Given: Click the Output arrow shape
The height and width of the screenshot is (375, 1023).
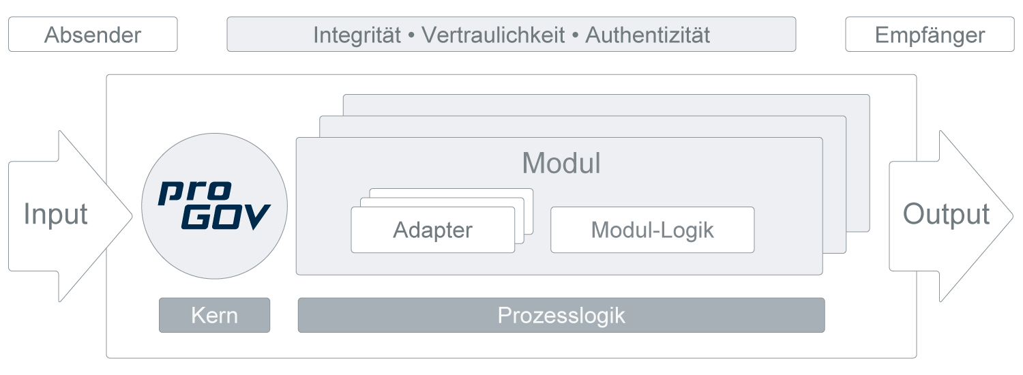Looking at the screenshot, I should click(946, 214).
